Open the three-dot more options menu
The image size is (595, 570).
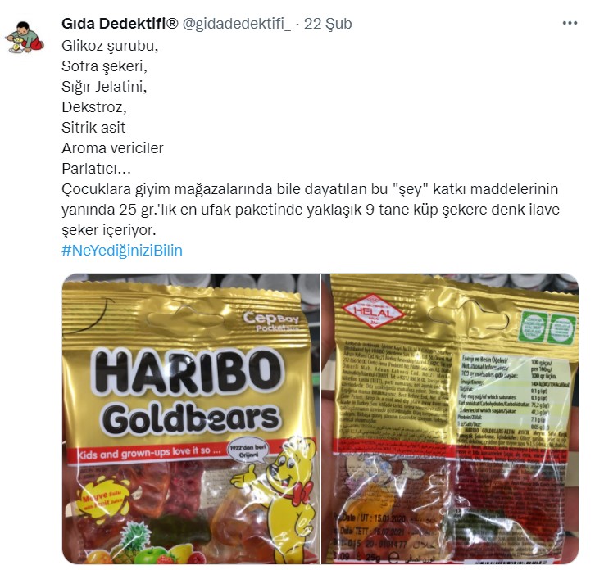click(570, 24)
